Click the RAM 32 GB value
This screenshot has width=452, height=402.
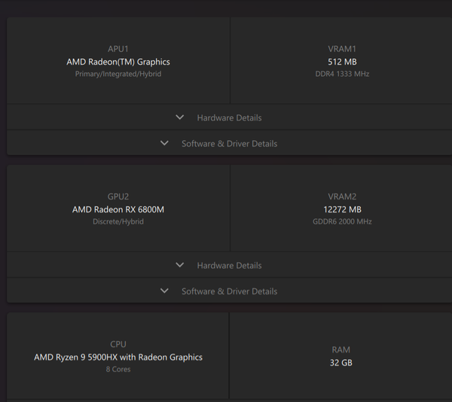tap(341, 363)
